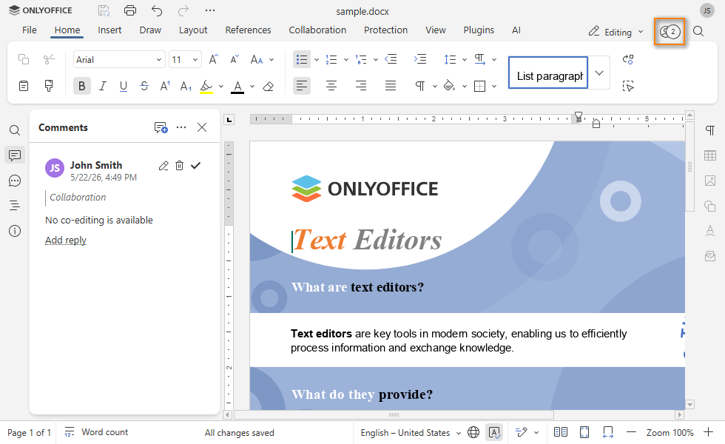Switch to the Layout tab
The width and height of the screenshot is (725, 444).
pos(193,30)
